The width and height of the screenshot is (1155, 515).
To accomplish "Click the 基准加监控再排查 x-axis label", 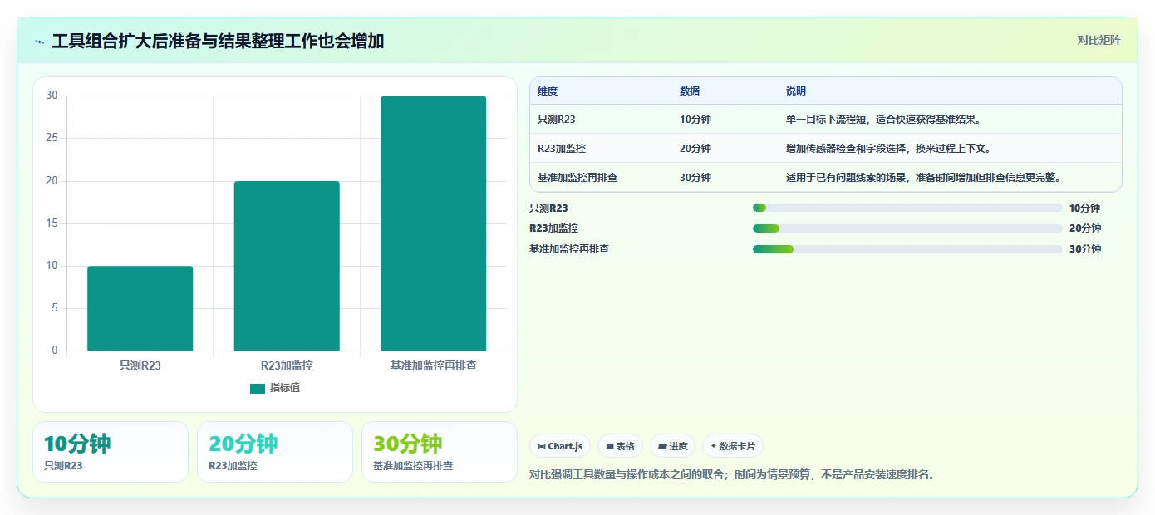I will click(433, 365).
